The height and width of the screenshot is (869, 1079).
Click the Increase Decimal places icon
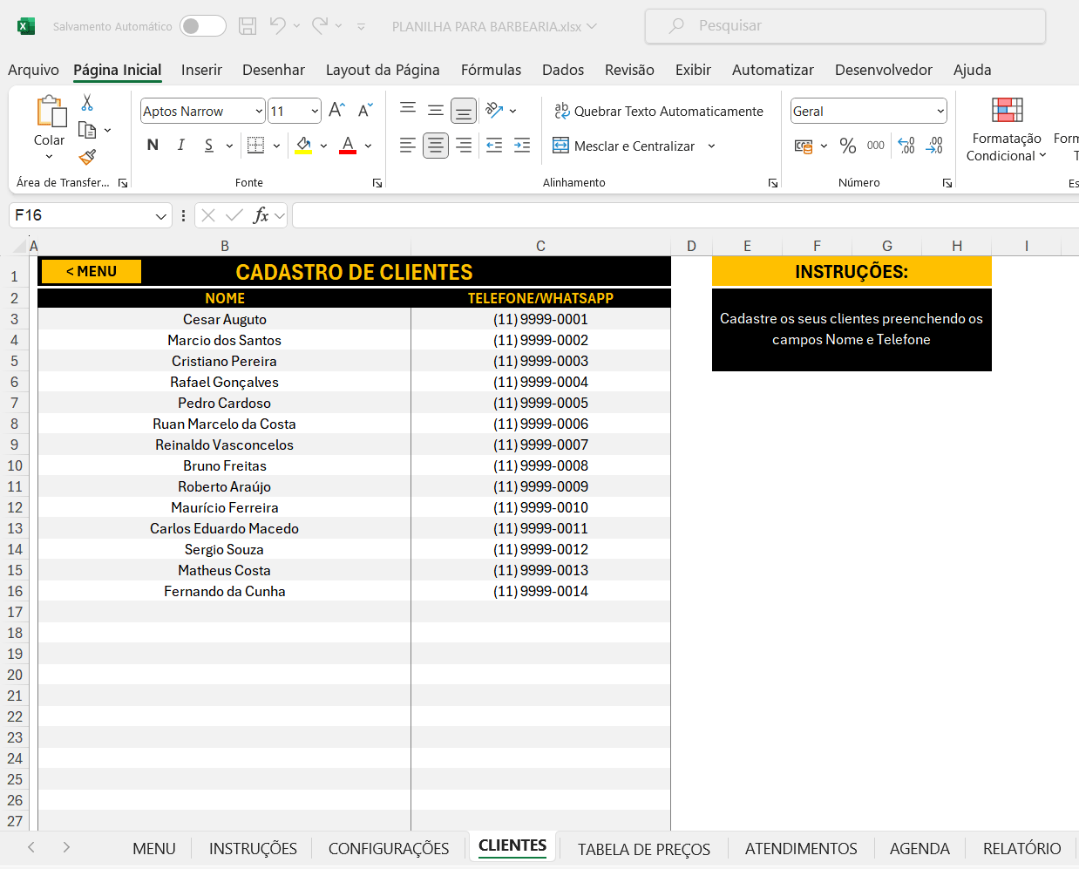pyautogui.click(x=906, y=146)
